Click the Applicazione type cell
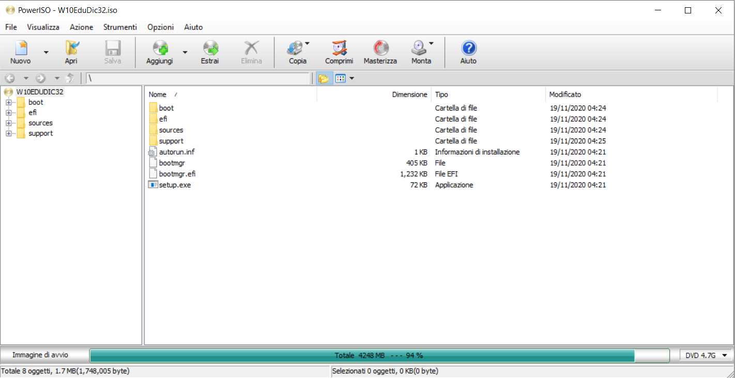 click(454, 185)
